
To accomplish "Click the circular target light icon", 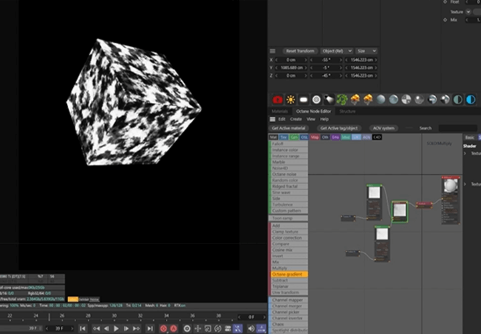I will pos(316,100).
